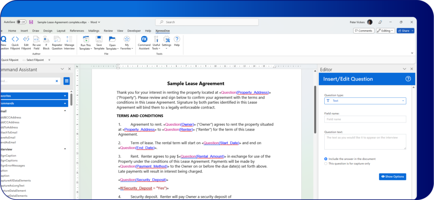434x200 pixels.
Task: Toggle the AutoSave switch
Action: (x=21, y=22)
